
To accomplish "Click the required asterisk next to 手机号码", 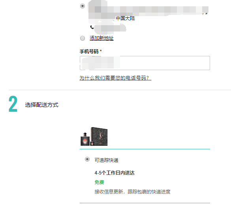I will click(101, 51).
